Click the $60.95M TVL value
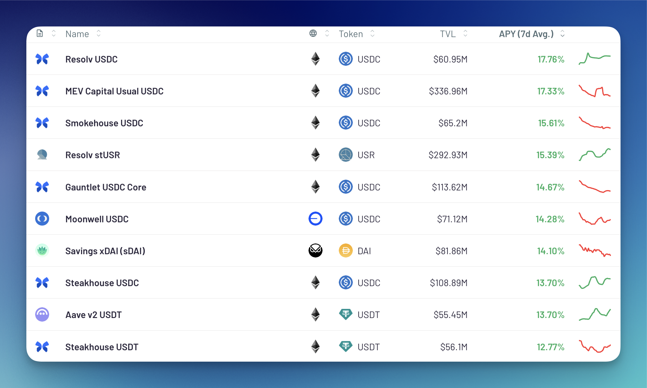Screen dimensions: 647x388 (450, 59)
